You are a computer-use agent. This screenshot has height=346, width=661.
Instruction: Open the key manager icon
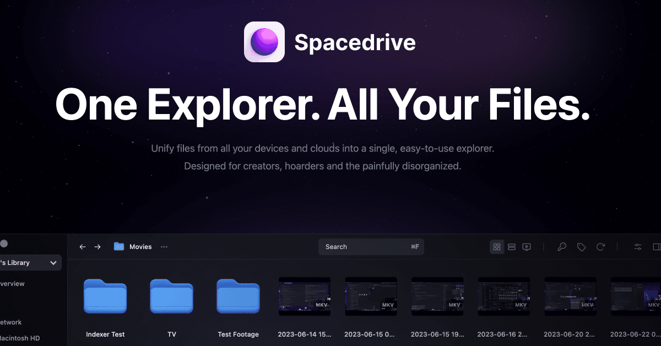coord(562,247)
